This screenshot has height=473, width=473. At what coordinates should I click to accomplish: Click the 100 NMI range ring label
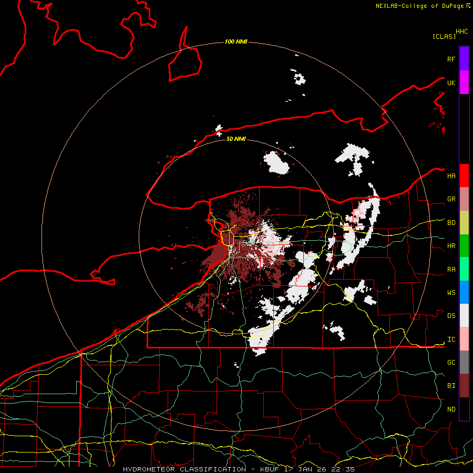coord(236,42)
